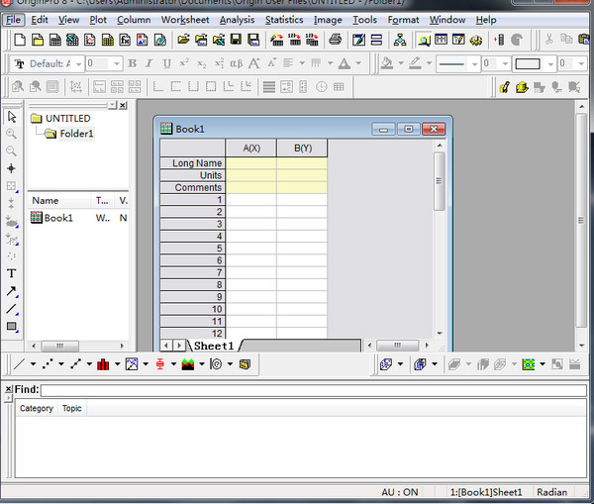Click the Save Project icon
The height and width of the screenshot is (504, 594).
click(x=236, y=40)
